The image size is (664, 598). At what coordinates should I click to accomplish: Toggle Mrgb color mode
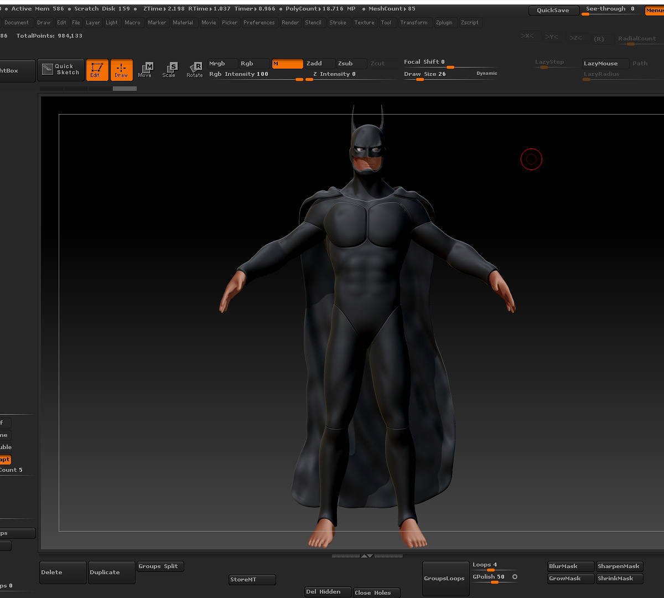[x=222, y=64]
